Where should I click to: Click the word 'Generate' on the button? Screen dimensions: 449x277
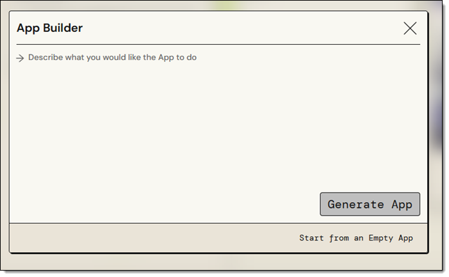[x=355, y=204]
